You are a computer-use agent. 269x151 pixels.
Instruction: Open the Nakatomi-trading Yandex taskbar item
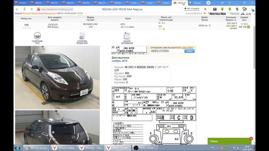[64, 148]
